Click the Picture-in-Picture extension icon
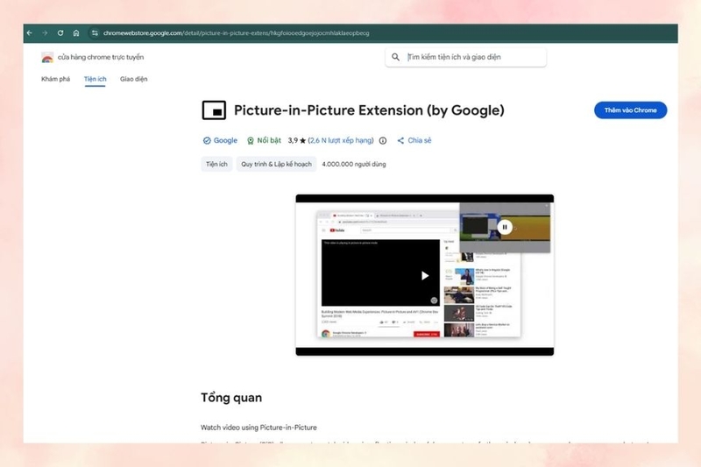The width and height of the screenshot is (701, 467). (214, 110)
